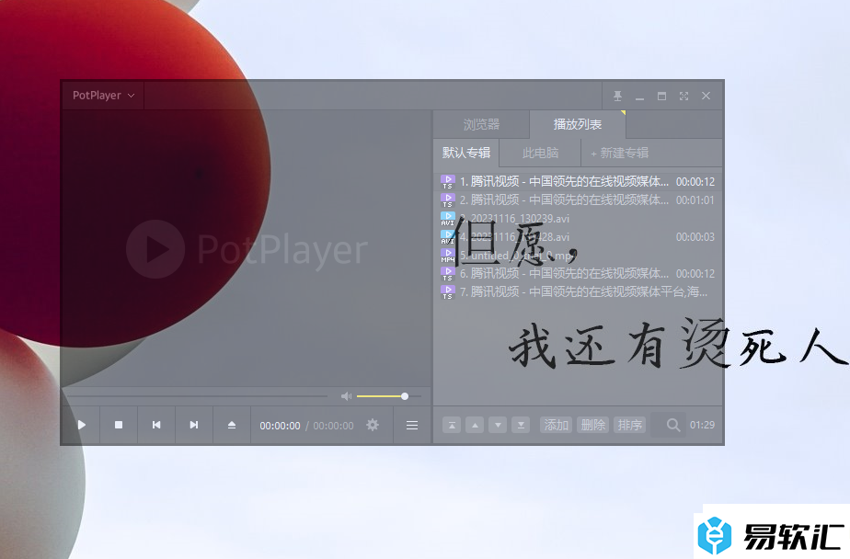850x559 pixels.
Task: Select playlist item 2 with duration 00:01:01
Action: (578, 200)
